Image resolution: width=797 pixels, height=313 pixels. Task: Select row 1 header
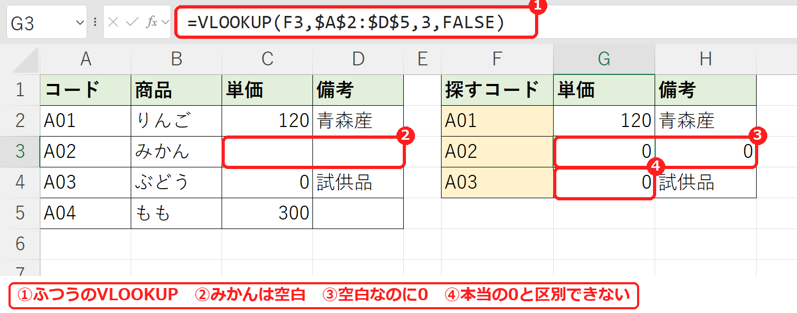[20, 90]
